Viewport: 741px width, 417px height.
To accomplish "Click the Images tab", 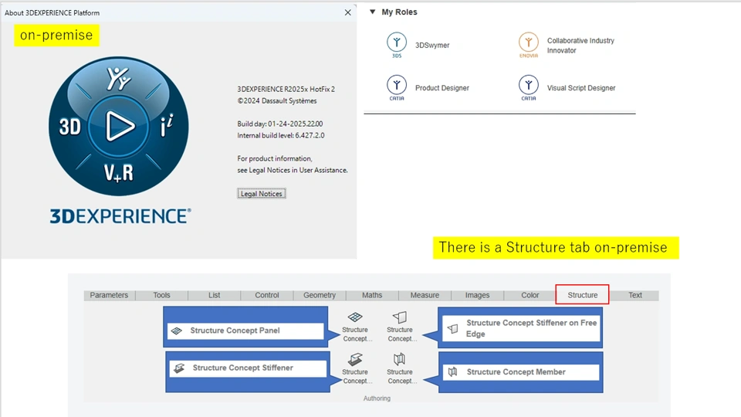I will 477,295.
